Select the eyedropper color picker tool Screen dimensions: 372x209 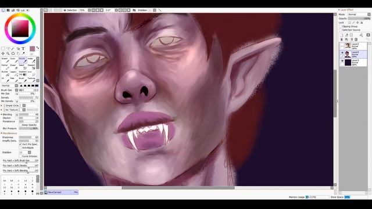coord(23,53)
